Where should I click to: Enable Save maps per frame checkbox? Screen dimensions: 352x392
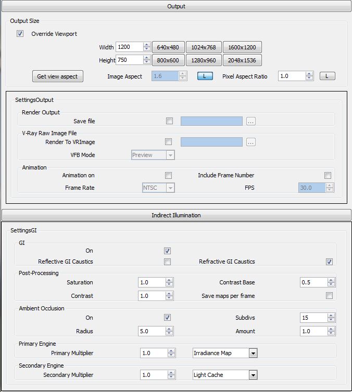(330, 295)
